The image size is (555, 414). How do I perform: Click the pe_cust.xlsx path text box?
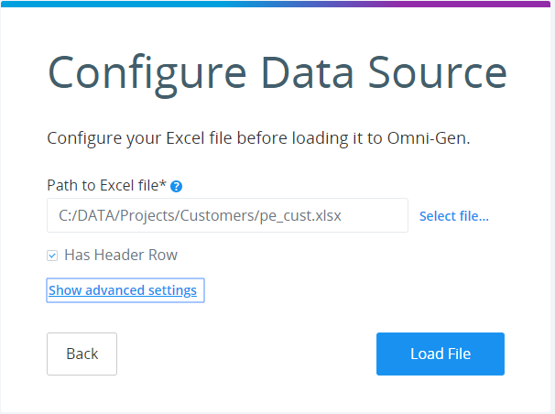coord(227,215)
